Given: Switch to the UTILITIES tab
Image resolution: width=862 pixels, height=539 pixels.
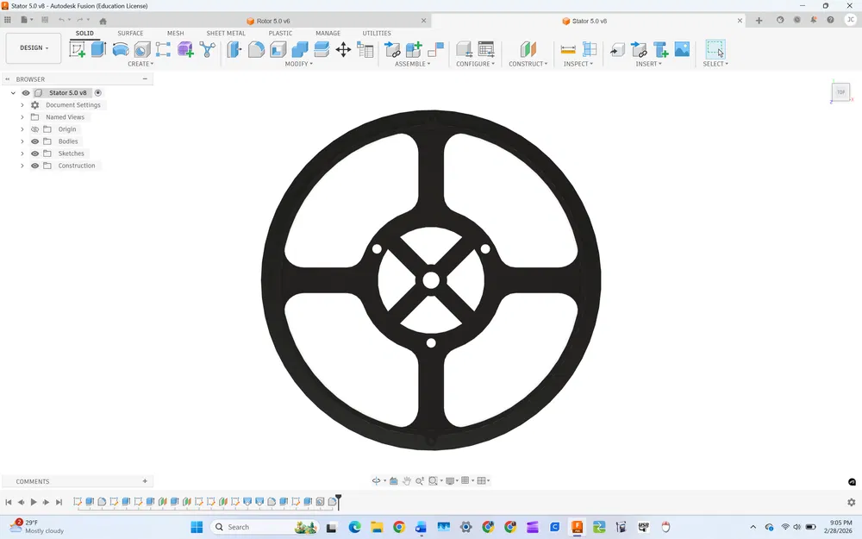Looking at the screenshot, I should pos(377,34).
